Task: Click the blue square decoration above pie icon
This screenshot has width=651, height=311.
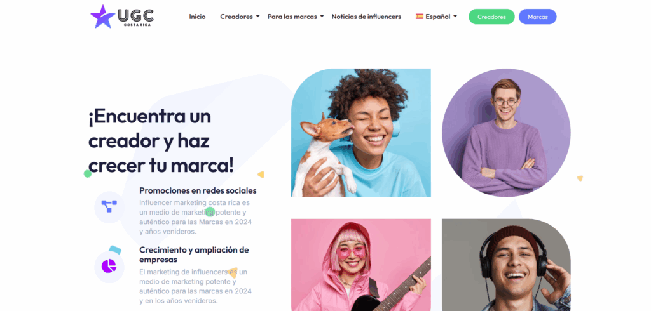Action: tap(115, 250)
